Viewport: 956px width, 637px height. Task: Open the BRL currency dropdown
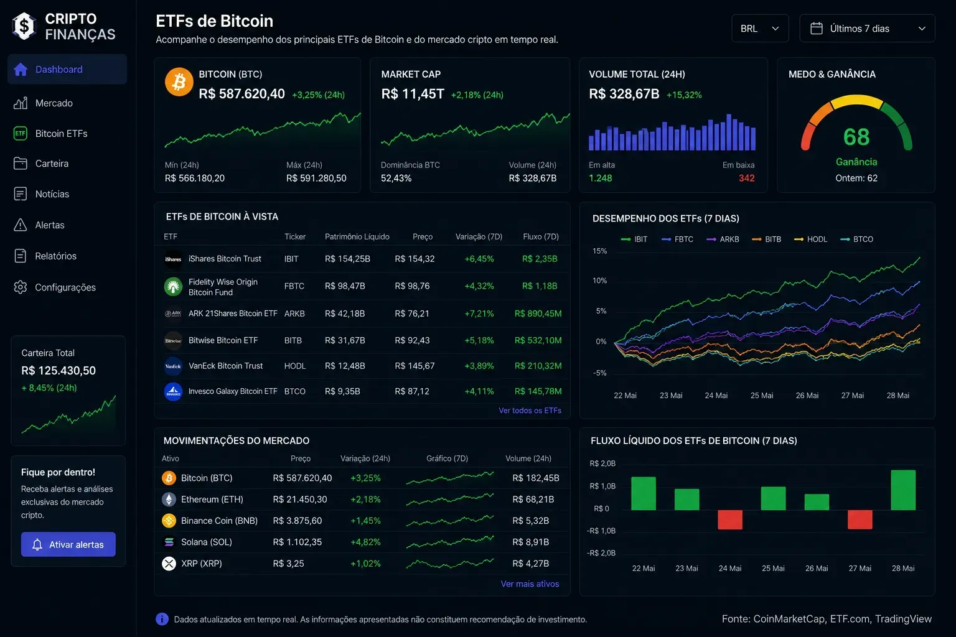point(760,29)
